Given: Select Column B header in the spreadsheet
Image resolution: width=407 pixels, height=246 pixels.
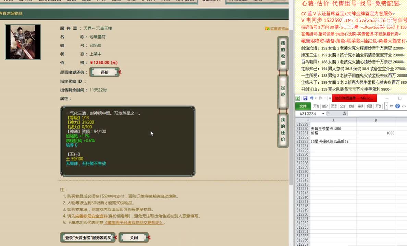Looking at the screenshot, I should (375, 120).
